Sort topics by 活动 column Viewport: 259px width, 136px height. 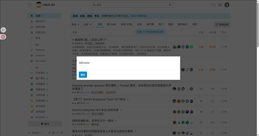point(224,33)
